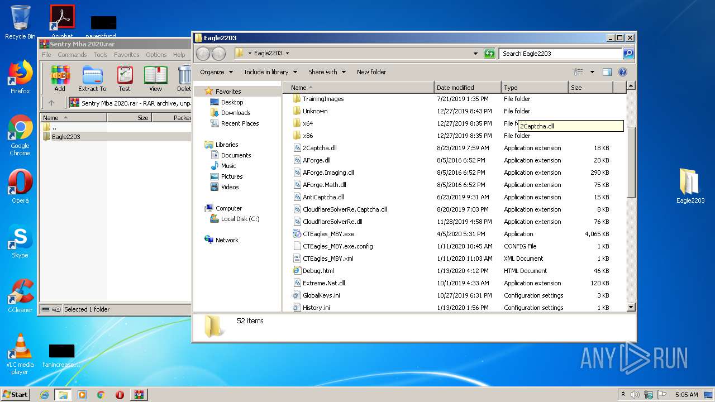Sort by Date modified column
The image size is (715, 402).
(468, 88)
